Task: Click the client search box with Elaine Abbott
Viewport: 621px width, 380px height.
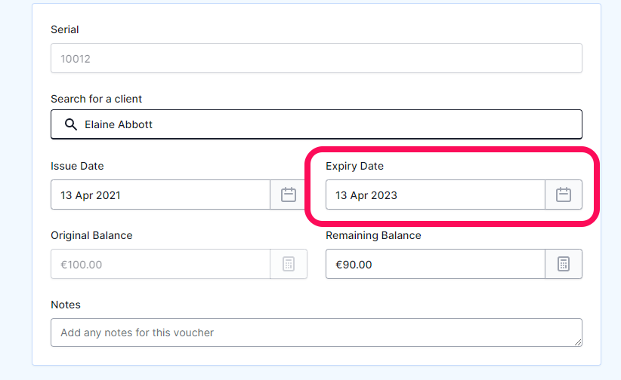Action: point(317,124)
